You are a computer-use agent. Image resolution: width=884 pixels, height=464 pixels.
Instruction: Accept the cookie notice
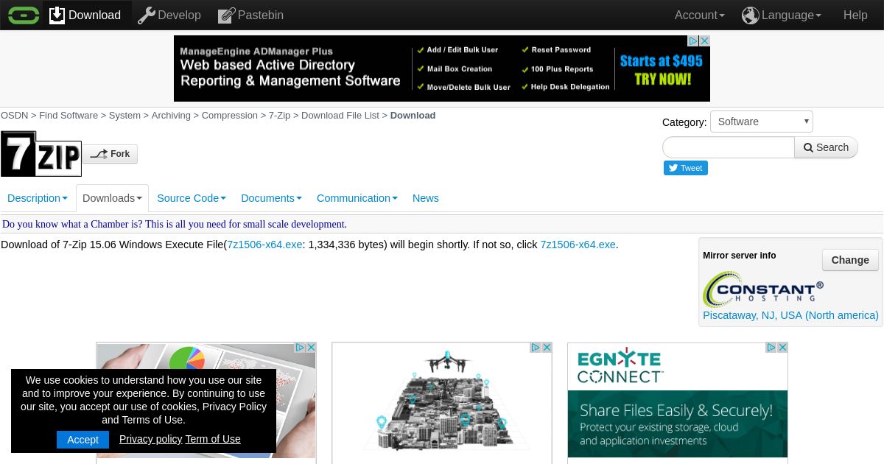(x=83, y=440)
